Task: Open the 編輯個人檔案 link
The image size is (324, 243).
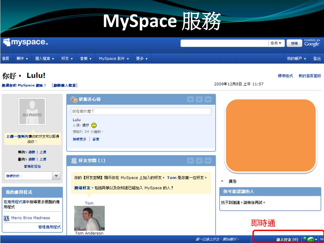Action: point(65,85)
